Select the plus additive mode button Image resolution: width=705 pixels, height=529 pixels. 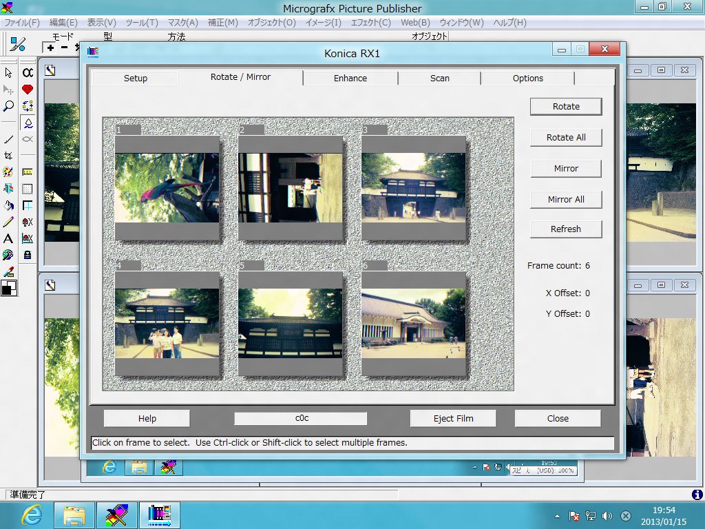(x=50, y=48)
